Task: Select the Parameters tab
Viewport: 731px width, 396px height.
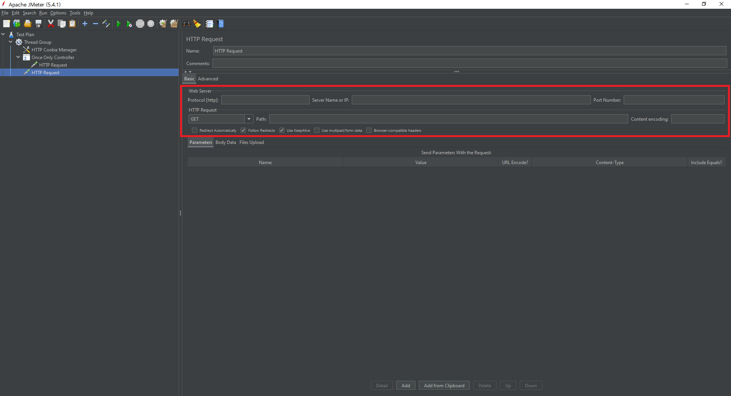Action: (201, 142)
